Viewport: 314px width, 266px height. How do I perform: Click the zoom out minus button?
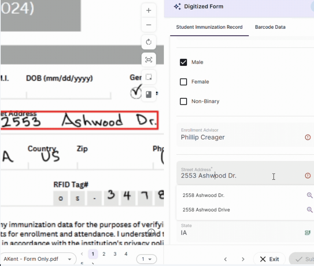(149, 25)
